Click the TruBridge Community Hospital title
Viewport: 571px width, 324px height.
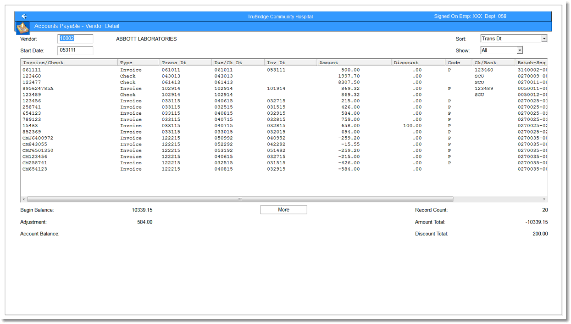(x=280, y=17)
